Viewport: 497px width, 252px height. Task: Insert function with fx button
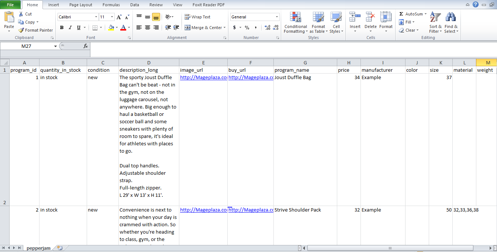86,46
